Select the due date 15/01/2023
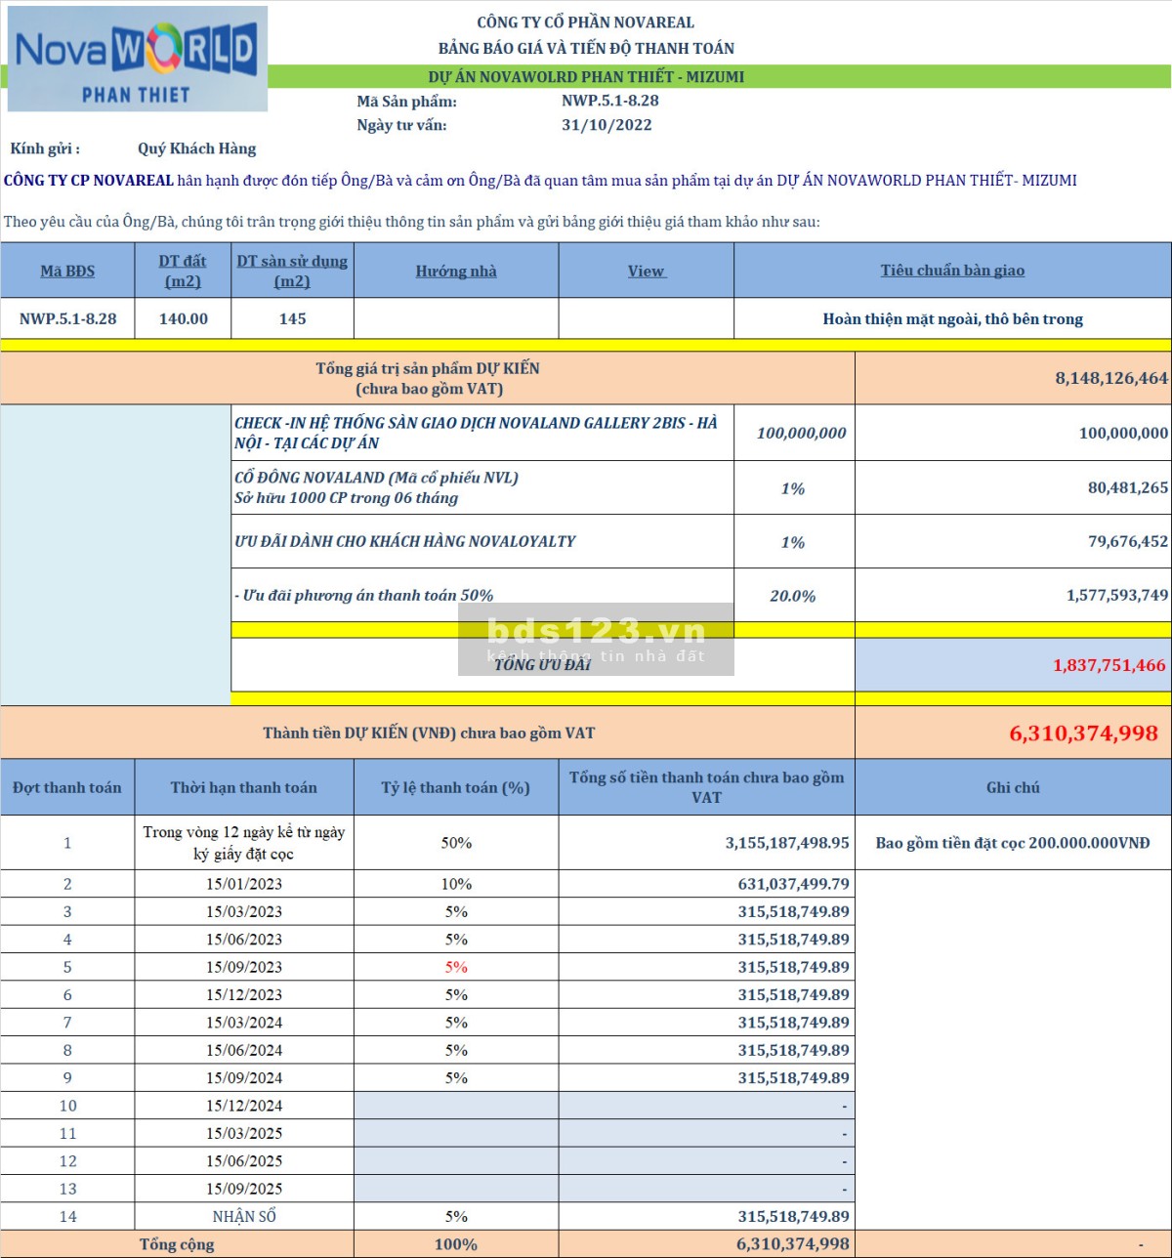1172x1258 pixels. (244, 884)
